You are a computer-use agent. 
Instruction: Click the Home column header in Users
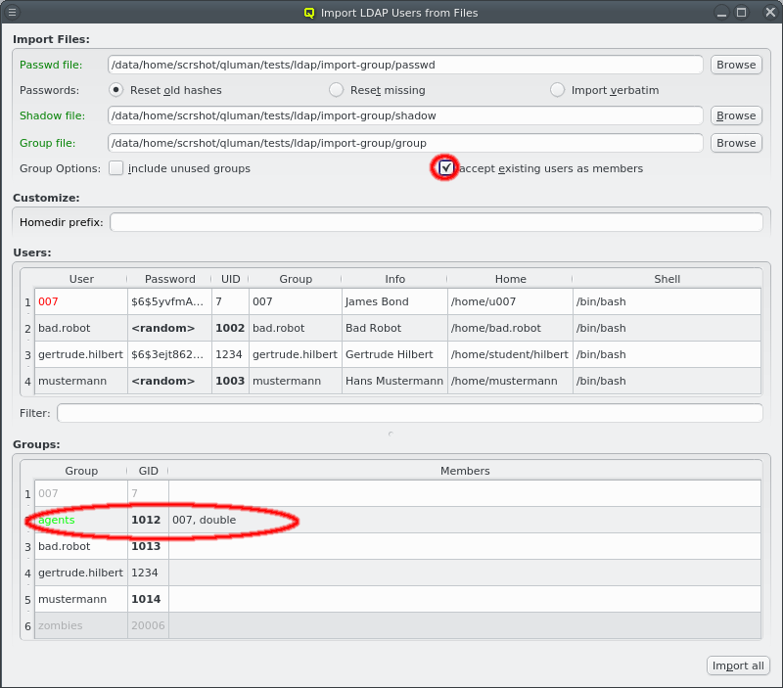pyautogui.click(x=510, y=279)
